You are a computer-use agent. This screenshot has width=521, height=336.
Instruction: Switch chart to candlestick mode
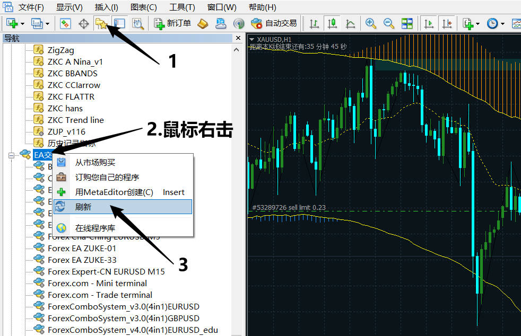click(x=332, y=23)
